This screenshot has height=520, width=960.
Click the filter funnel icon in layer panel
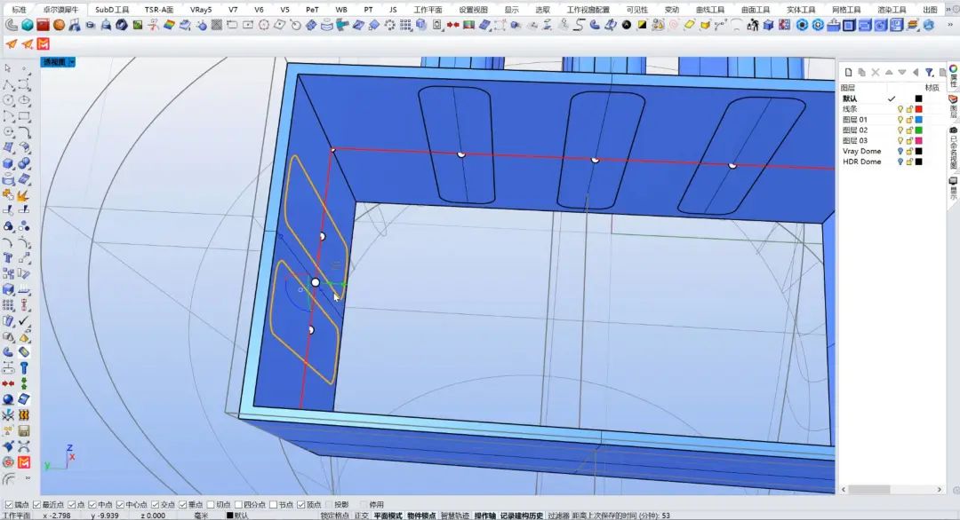[929, 72]
